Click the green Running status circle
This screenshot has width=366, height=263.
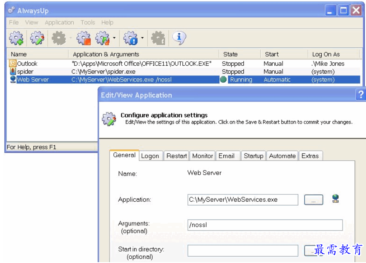point(223,80)
